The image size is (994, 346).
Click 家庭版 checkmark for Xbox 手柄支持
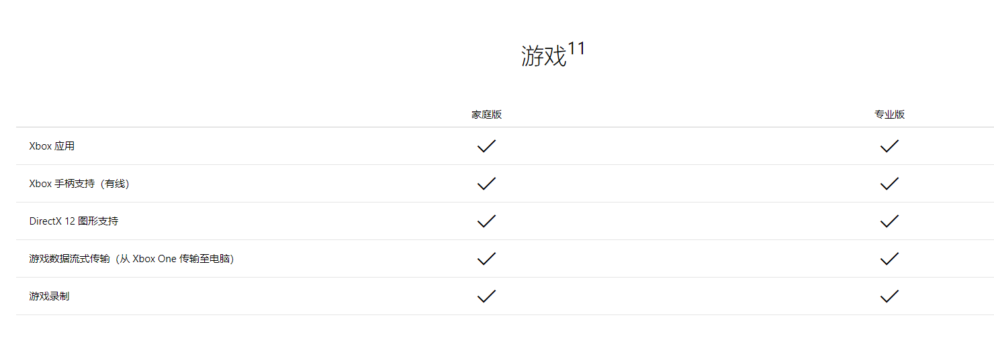(x=486, y=184)
